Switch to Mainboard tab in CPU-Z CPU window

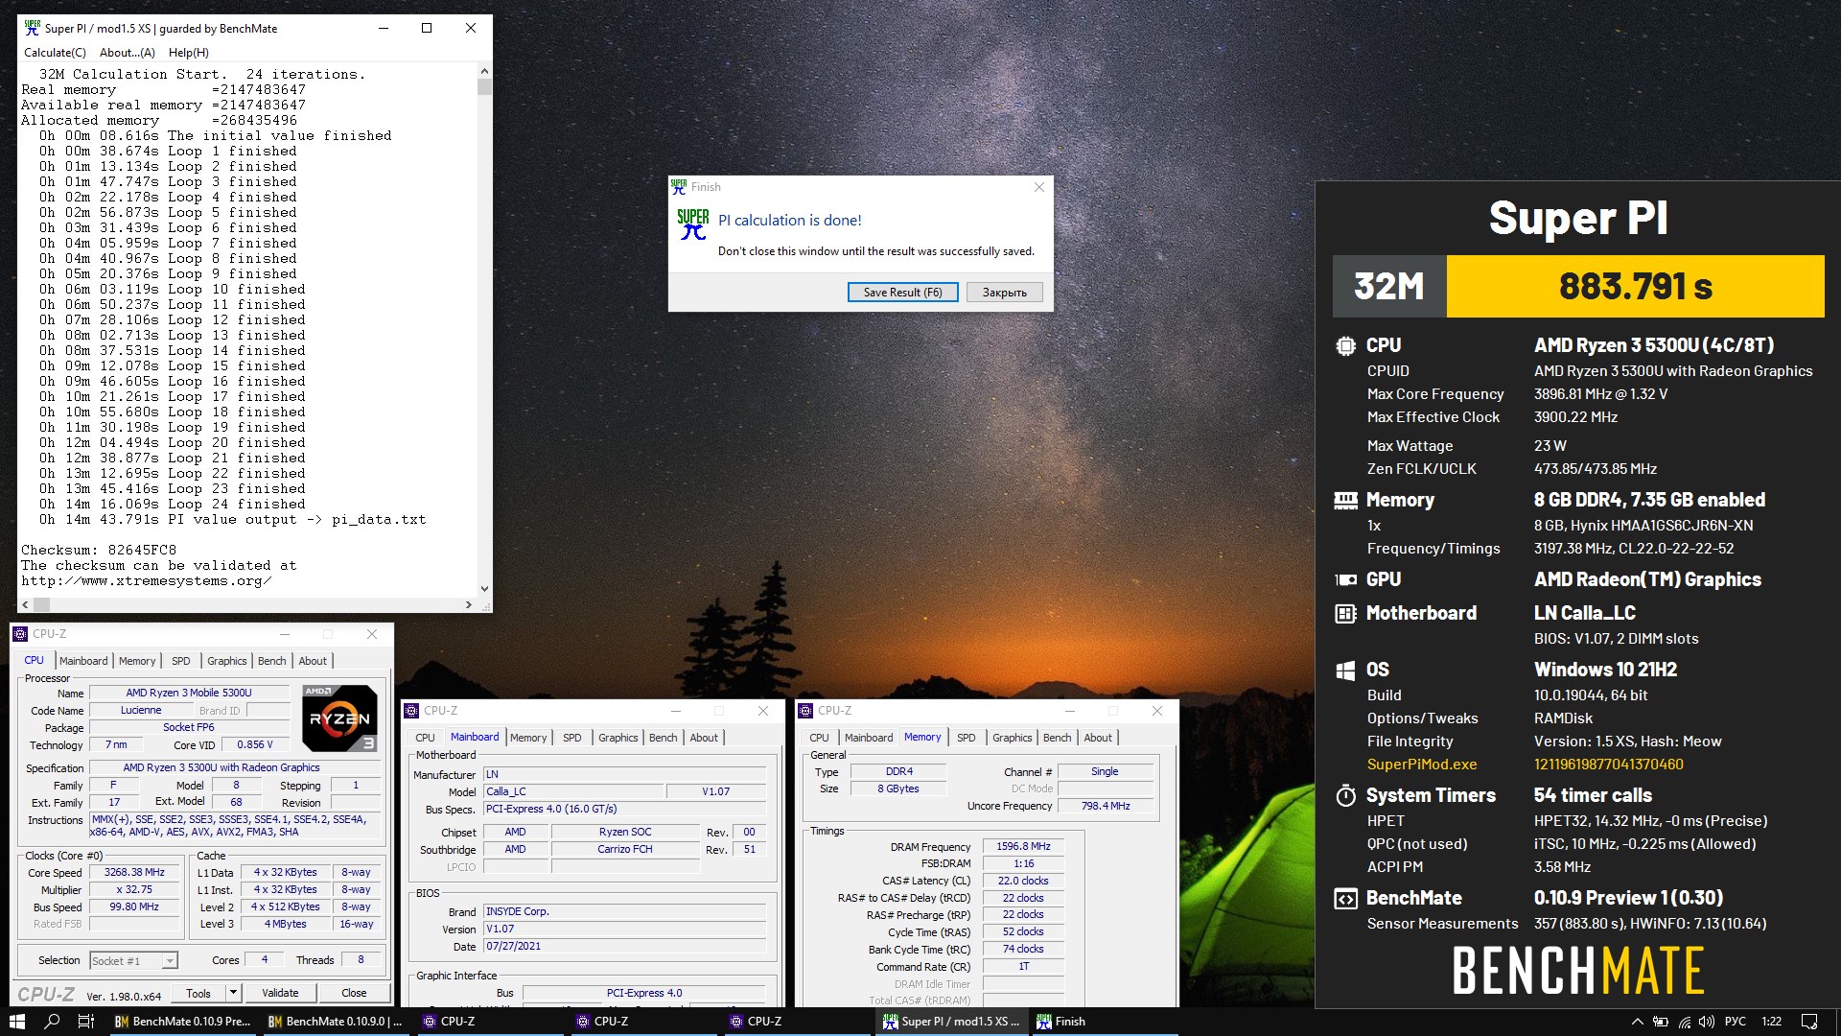[x=83, y=661]
